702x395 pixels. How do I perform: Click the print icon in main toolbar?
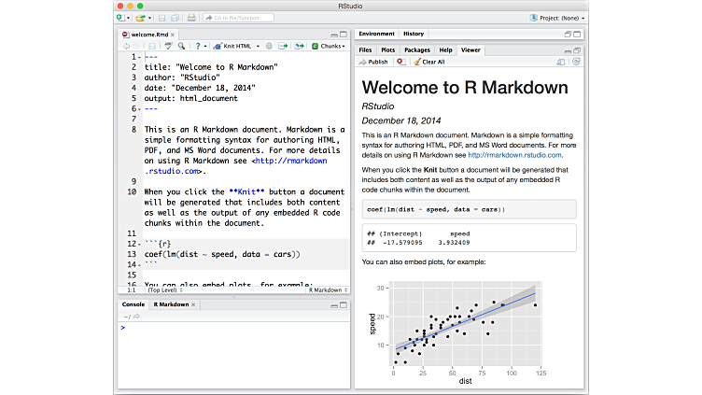click(191, 18)
